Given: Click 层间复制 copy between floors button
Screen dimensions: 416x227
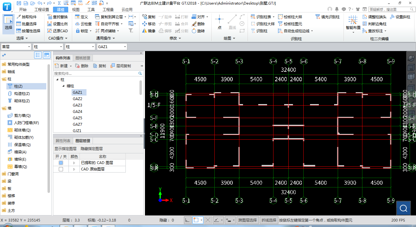Looking at the screenshot, I should [121, 66].
